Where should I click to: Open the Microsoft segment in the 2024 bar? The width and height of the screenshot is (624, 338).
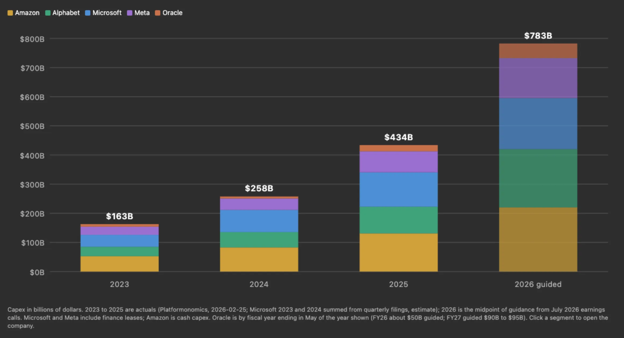(259, 221)
